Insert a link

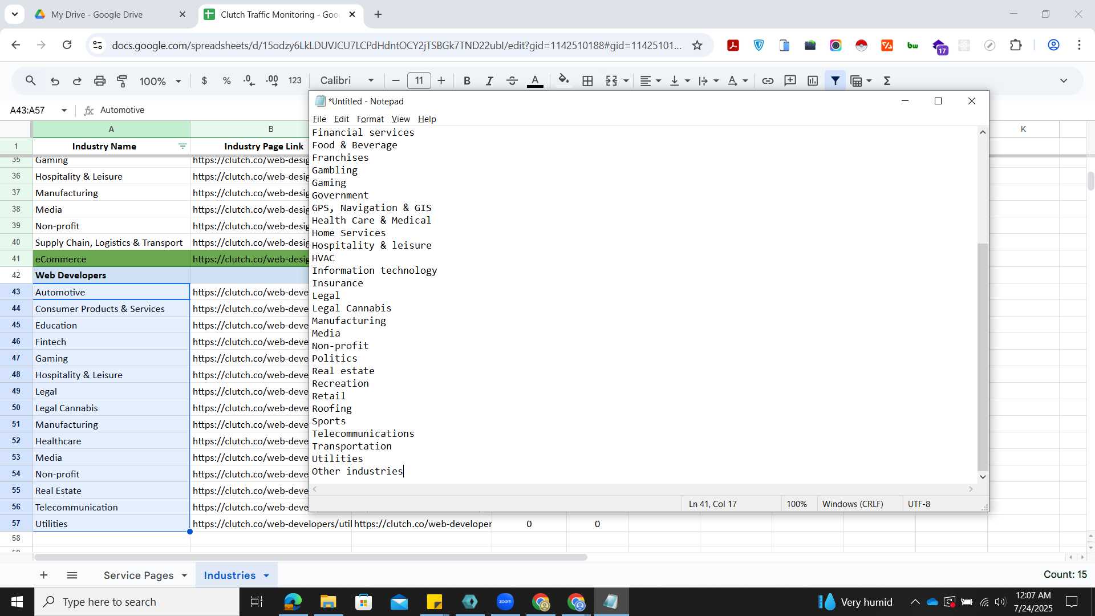pyautogui.click(x=768, y=81)
